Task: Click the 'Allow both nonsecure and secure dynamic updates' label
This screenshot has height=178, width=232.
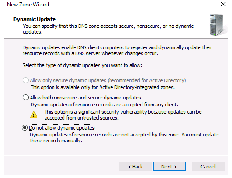Action: 85,98
